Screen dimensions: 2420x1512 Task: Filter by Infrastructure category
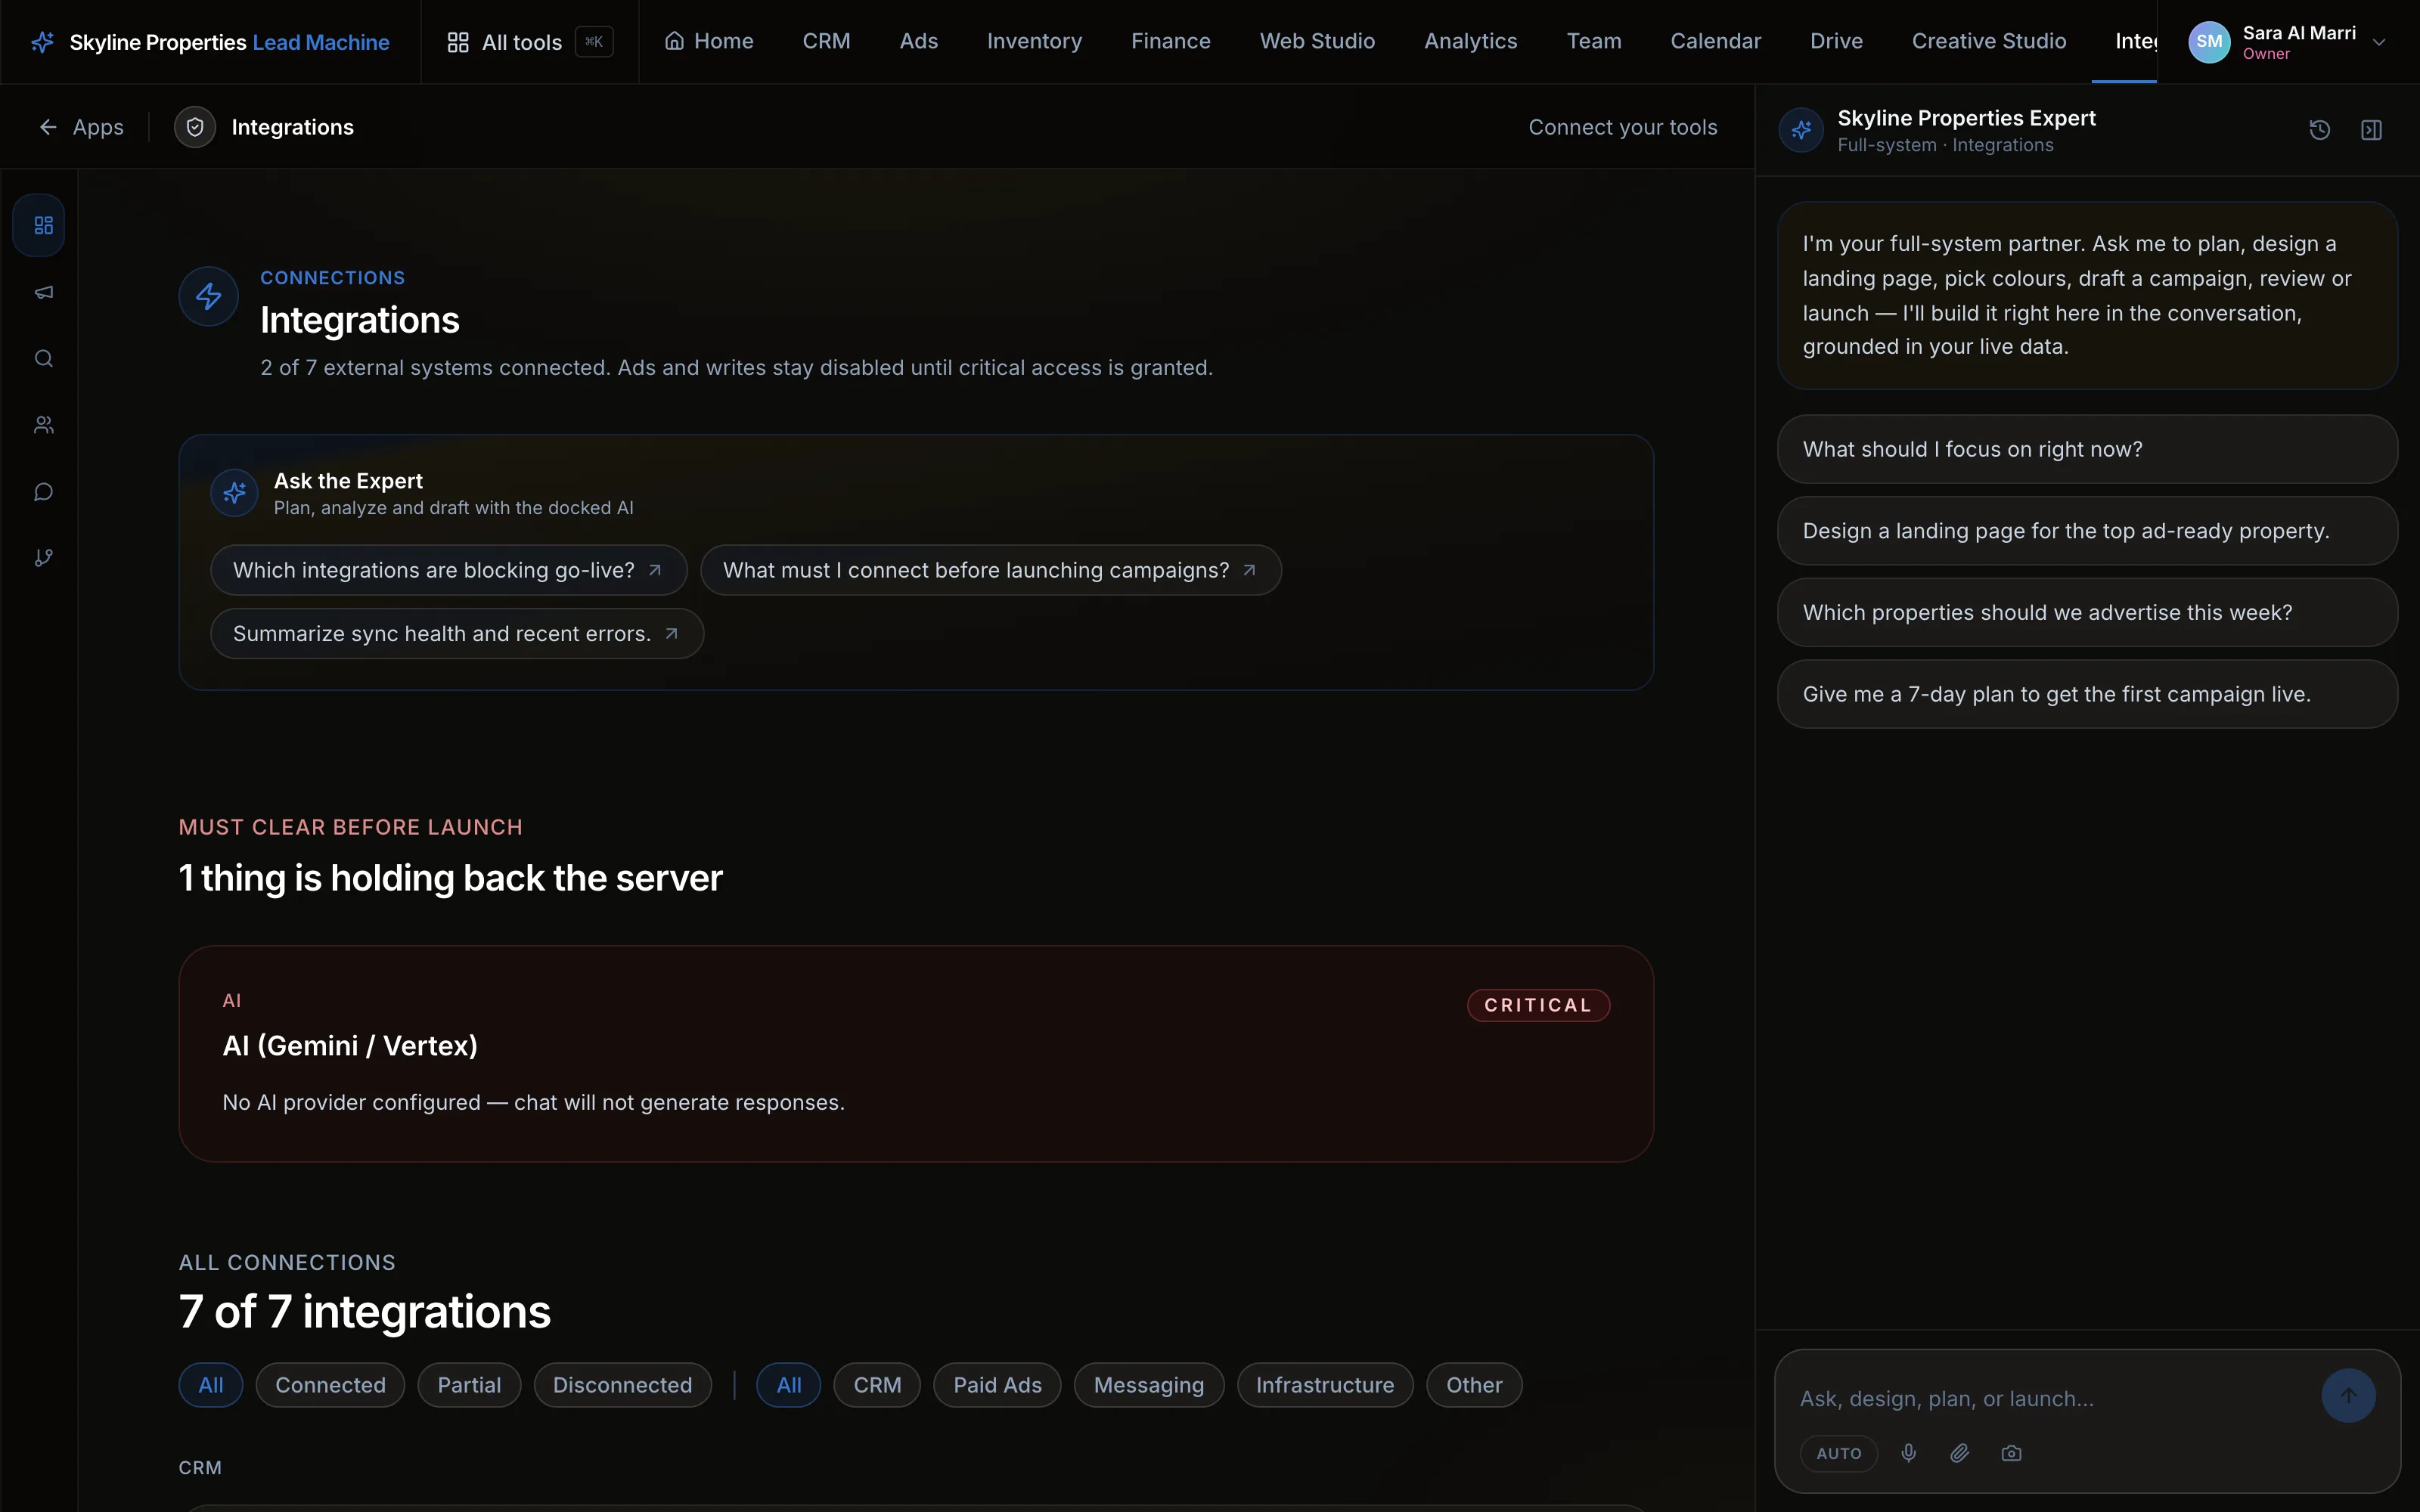(1325, 1385)
